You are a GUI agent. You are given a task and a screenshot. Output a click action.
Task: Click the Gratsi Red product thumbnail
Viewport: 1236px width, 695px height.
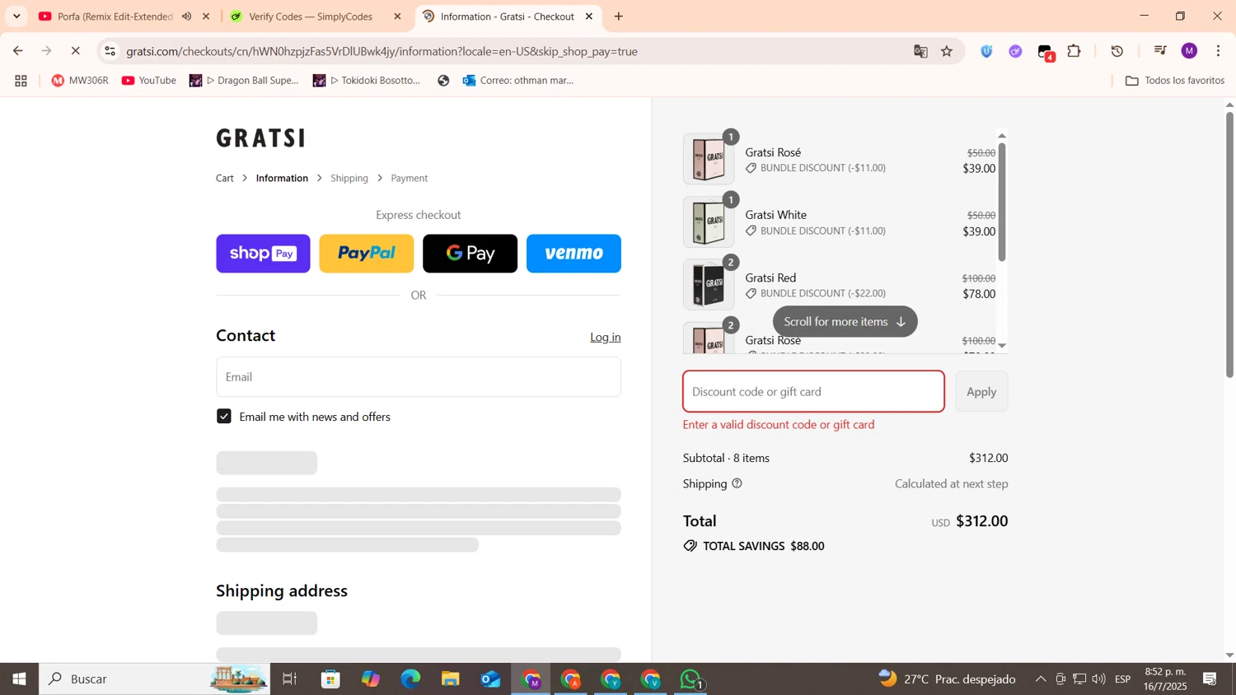(709, 285)
